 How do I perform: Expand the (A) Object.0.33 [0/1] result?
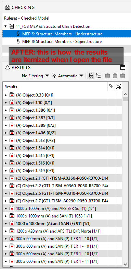[x=6, y=95]
